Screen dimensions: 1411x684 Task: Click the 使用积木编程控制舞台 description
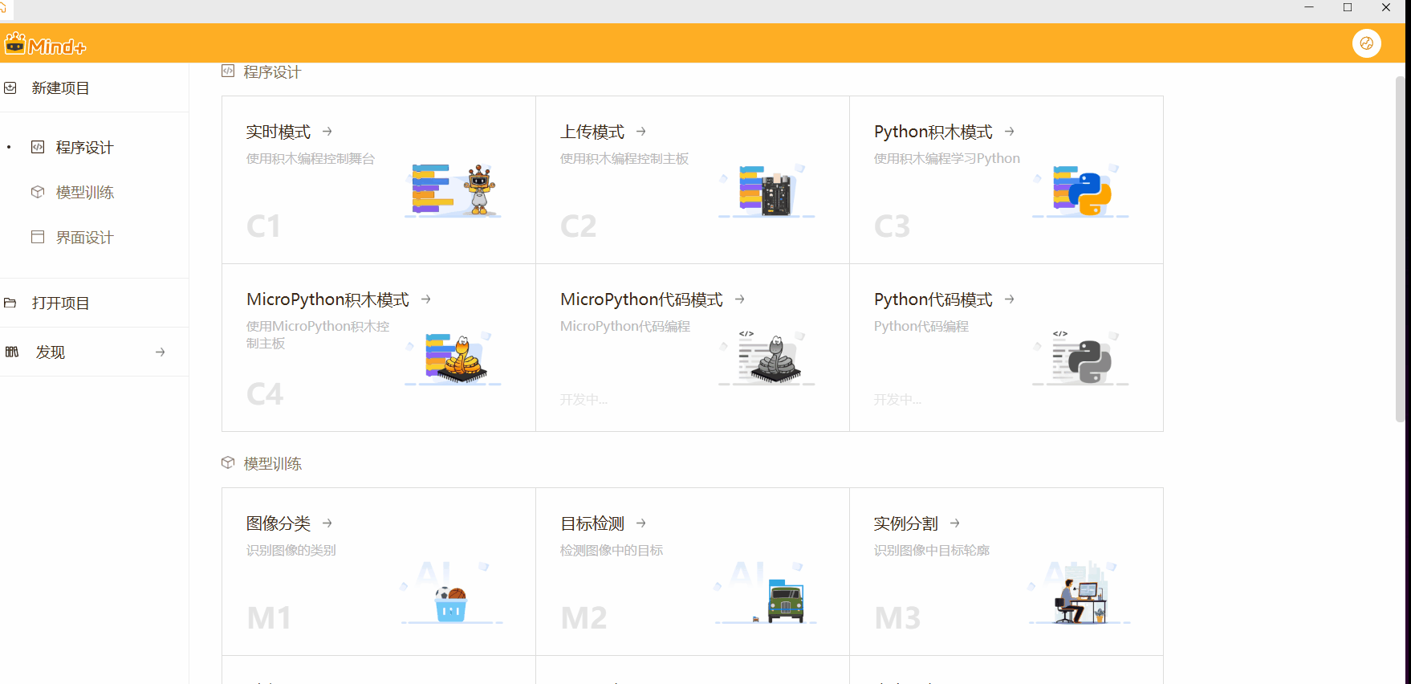coord(310,159)
